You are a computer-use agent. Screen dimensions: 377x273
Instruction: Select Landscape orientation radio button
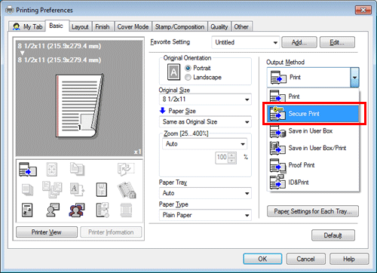click(x=188, y=78)
